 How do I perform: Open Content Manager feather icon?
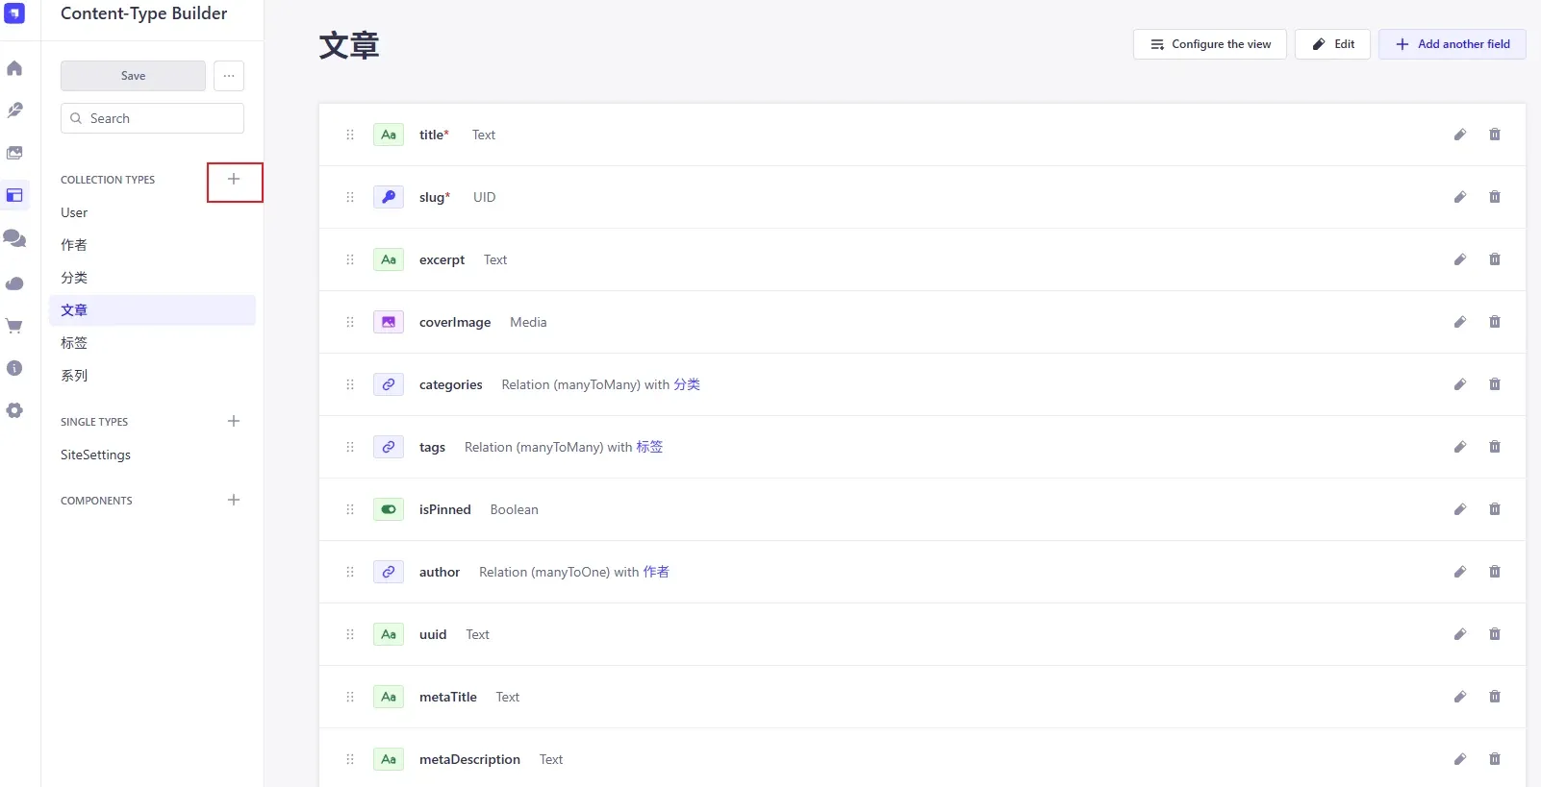pyautogui.click(x=14, y=111)
